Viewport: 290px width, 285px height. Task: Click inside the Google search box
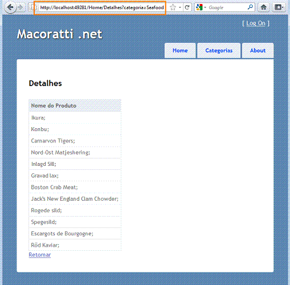coord(227,7)
